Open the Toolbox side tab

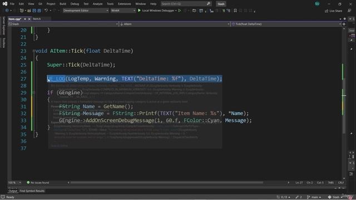[x=4, y=43]
